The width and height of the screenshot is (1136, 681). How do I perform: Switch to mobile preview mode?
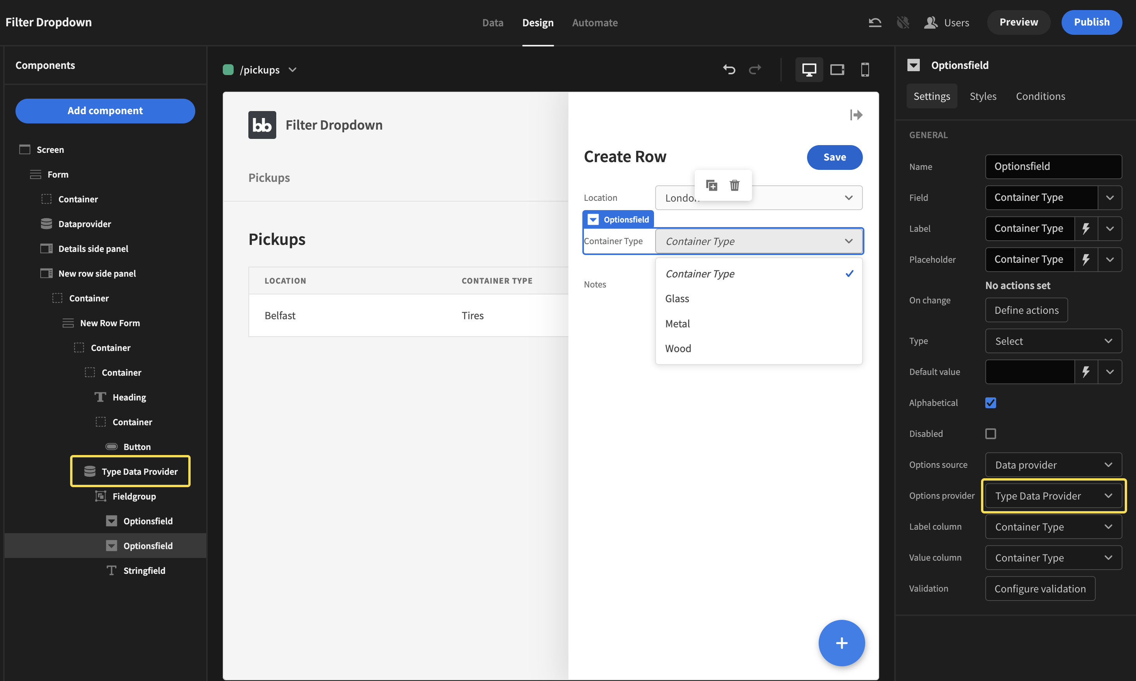pos(865,70)
